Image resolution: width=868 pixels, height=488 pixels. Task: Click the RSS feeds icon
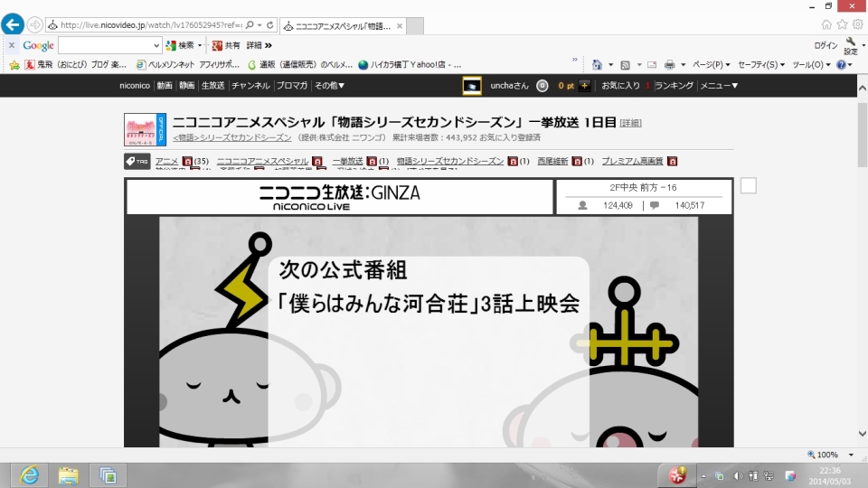(x=625, y=65)
